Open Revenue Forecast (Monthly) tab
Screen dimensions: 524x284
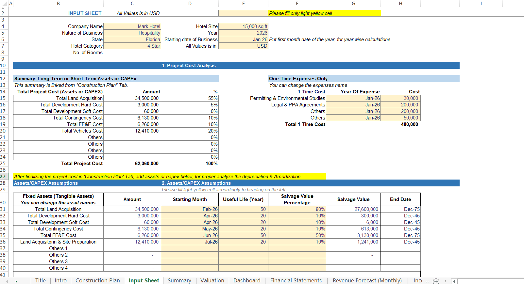coord(367,280)
